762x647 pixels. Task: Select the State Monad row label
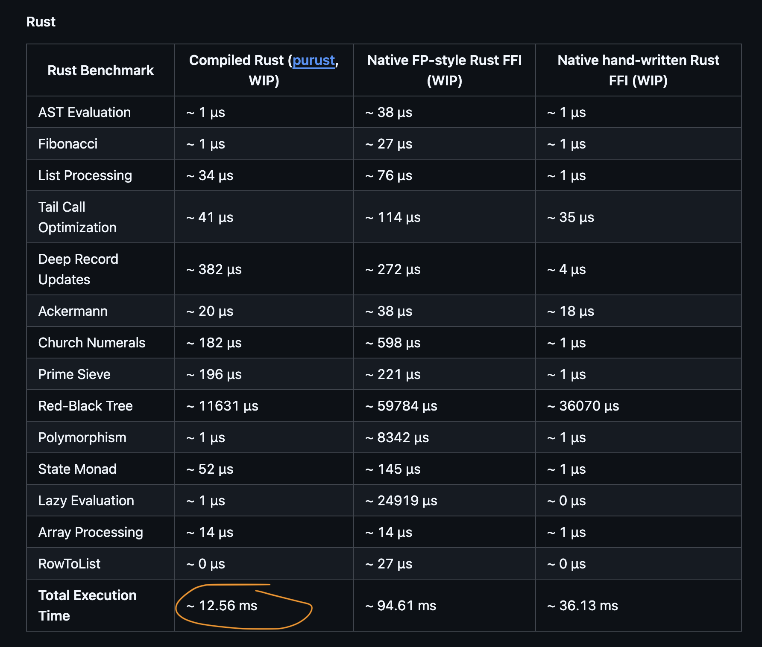click(77, 469)
